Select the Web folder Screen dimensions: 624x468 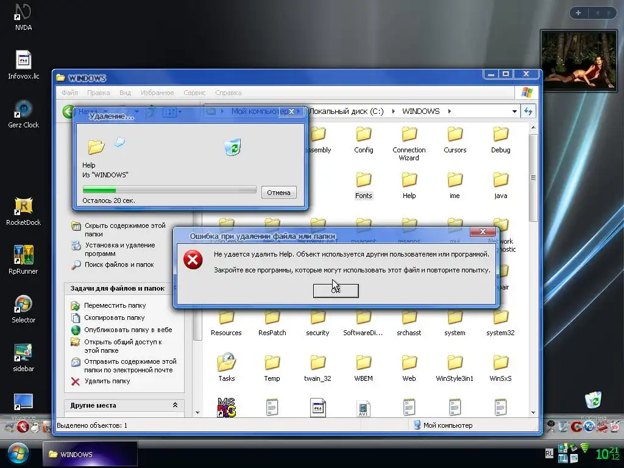point(409,369)
